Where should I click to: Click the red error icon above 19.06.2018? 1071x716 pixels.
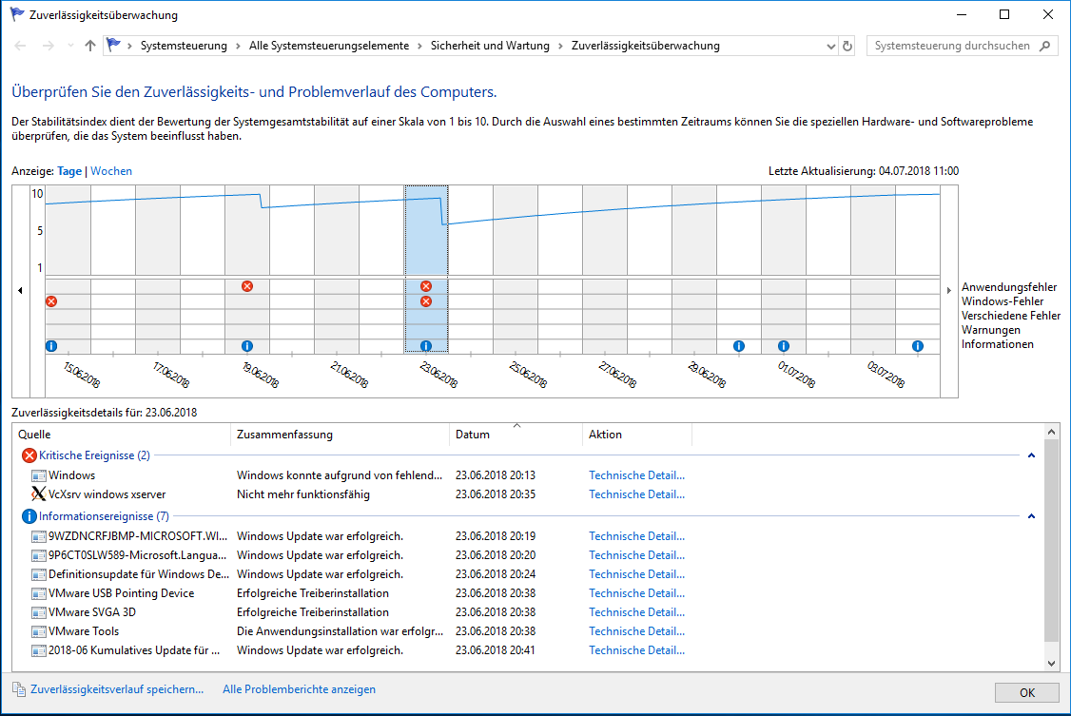click(247, 284)
